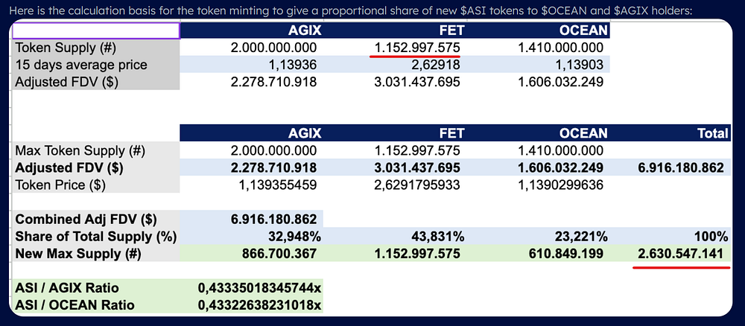745x326 pixels.
Task: Click the Token Supply (#) row label
Action: click(95, 48)
